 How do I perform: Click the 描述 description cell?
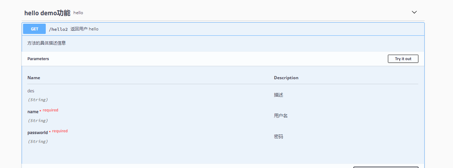coord(278,95)
